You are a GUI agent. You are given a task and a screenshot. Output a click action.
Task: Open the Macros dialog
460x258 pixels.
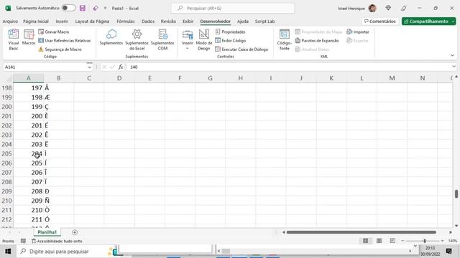pos(29,37)
